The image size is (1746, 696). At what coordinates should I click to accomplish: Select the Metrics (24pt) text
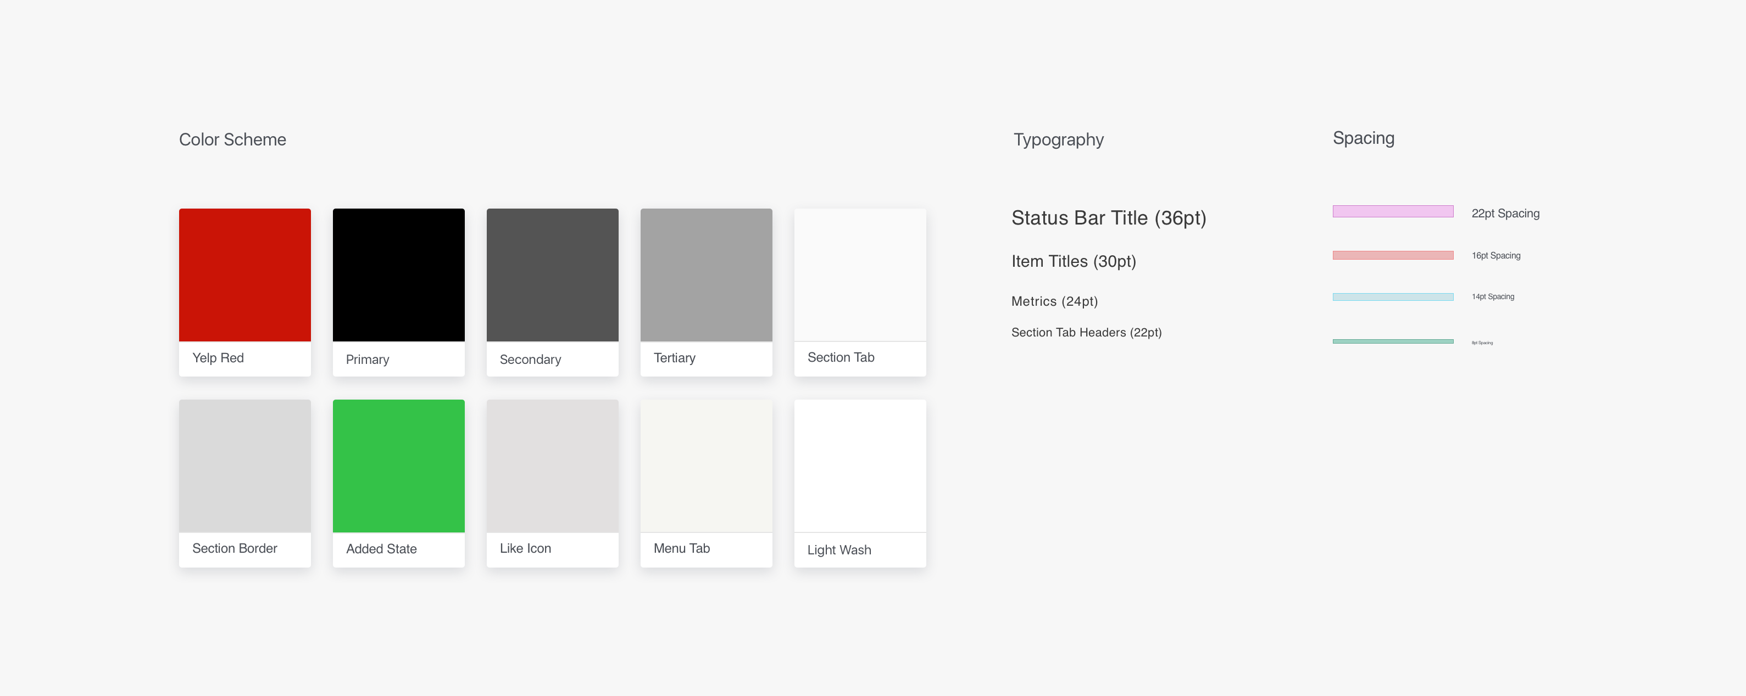click(x=1054, y=301)
